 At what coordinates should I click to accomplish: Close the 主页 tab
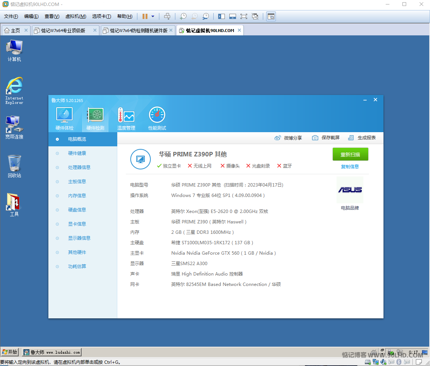[x=26, y=30]
